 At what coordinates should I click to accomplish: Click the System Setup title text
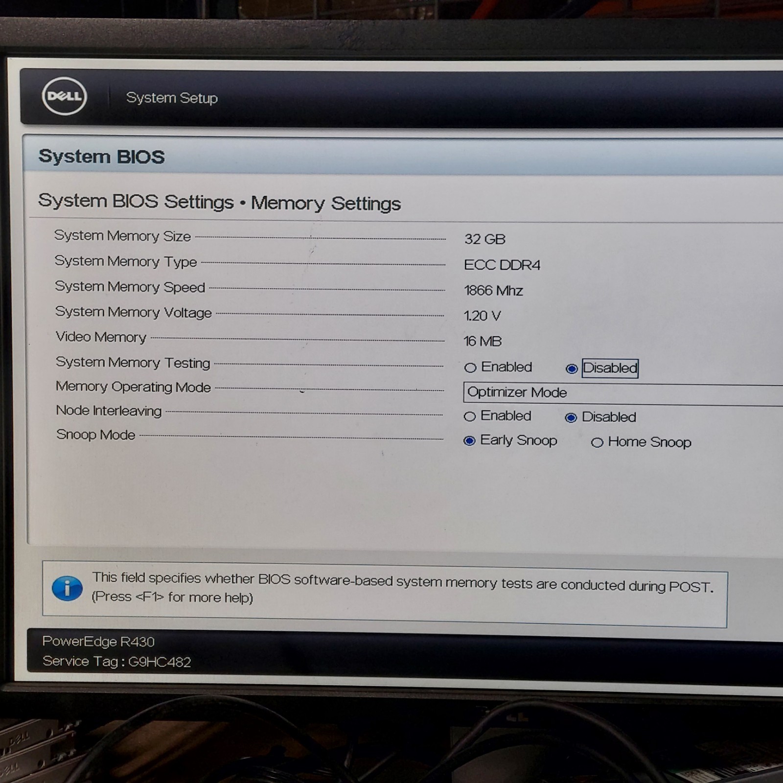172,98
